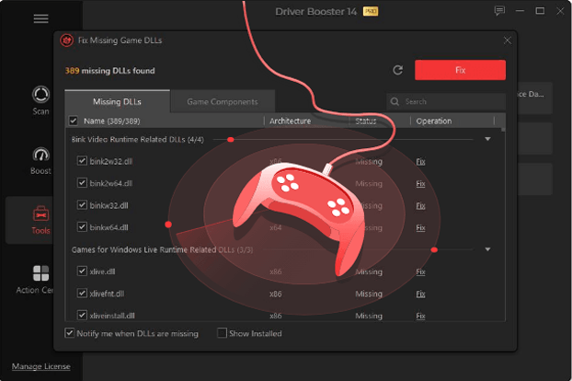Click the '389 missing DLLs found' text
The width and height of the screenshot is (572, 381).
[109, 71]
